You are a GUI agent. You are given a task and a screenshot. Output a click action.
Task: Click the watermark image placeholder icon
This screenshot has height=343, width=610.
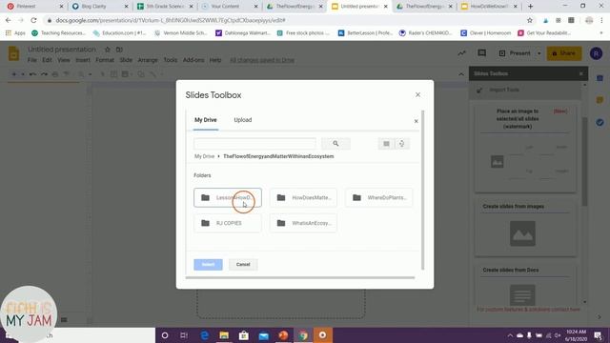[x=498, y=162]
